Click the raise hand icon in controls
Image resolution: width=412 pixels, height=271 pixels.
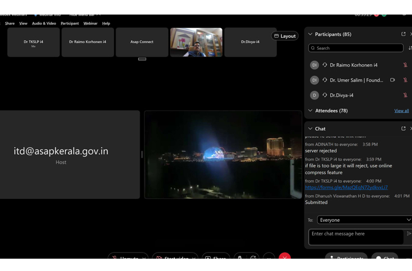pos(240,258)
